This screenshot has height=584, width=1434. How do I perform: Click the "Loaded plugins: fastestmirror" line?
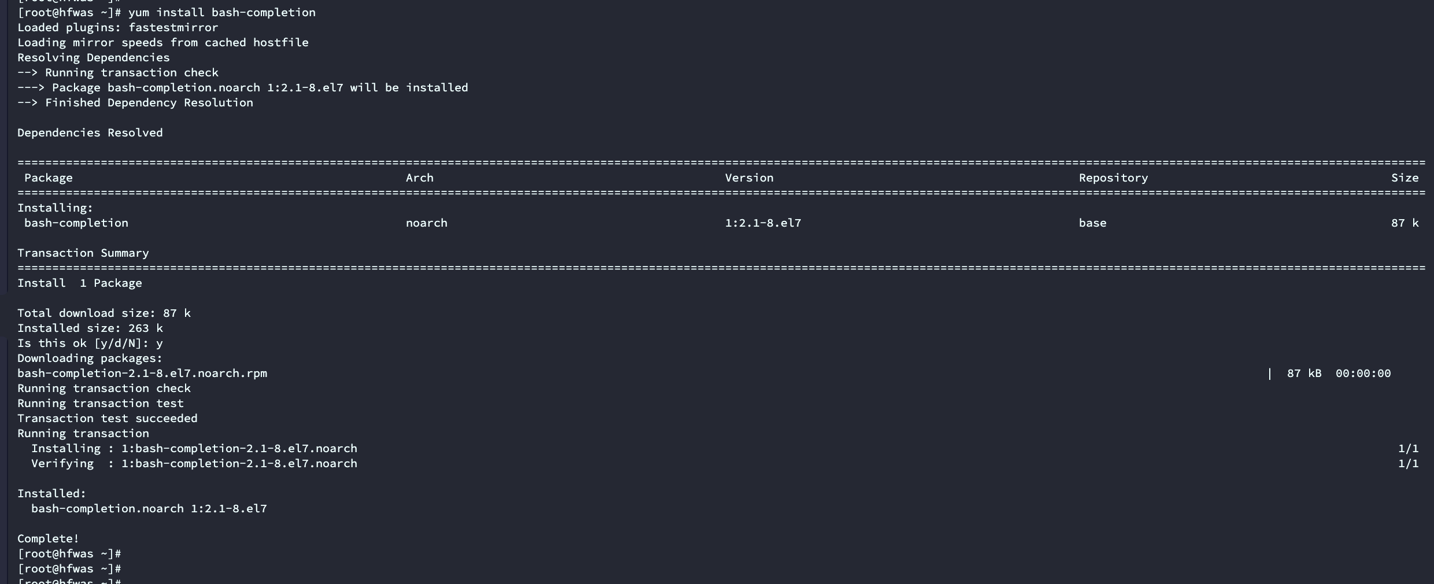pos(117,27)
